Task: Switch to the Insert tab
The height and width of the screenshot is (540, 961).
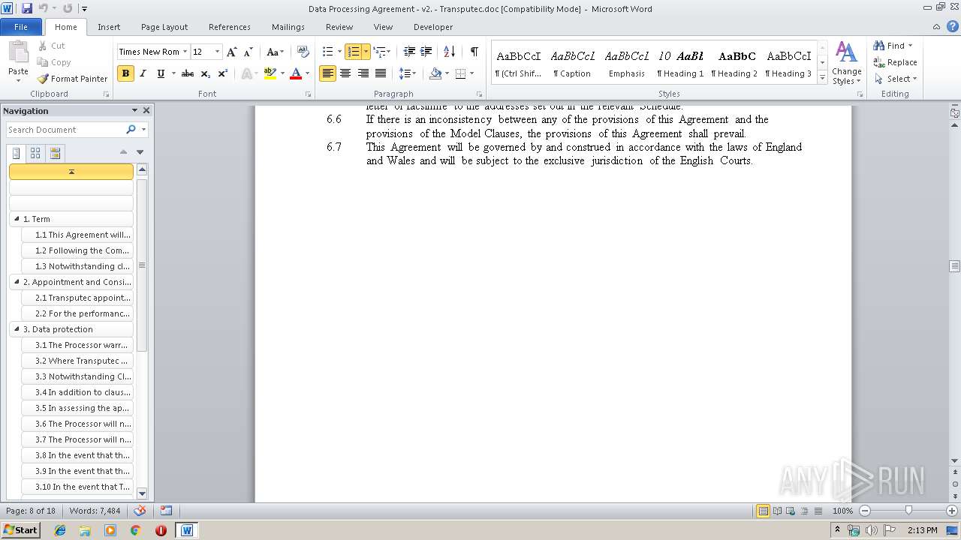Action: tap(109, 27)
